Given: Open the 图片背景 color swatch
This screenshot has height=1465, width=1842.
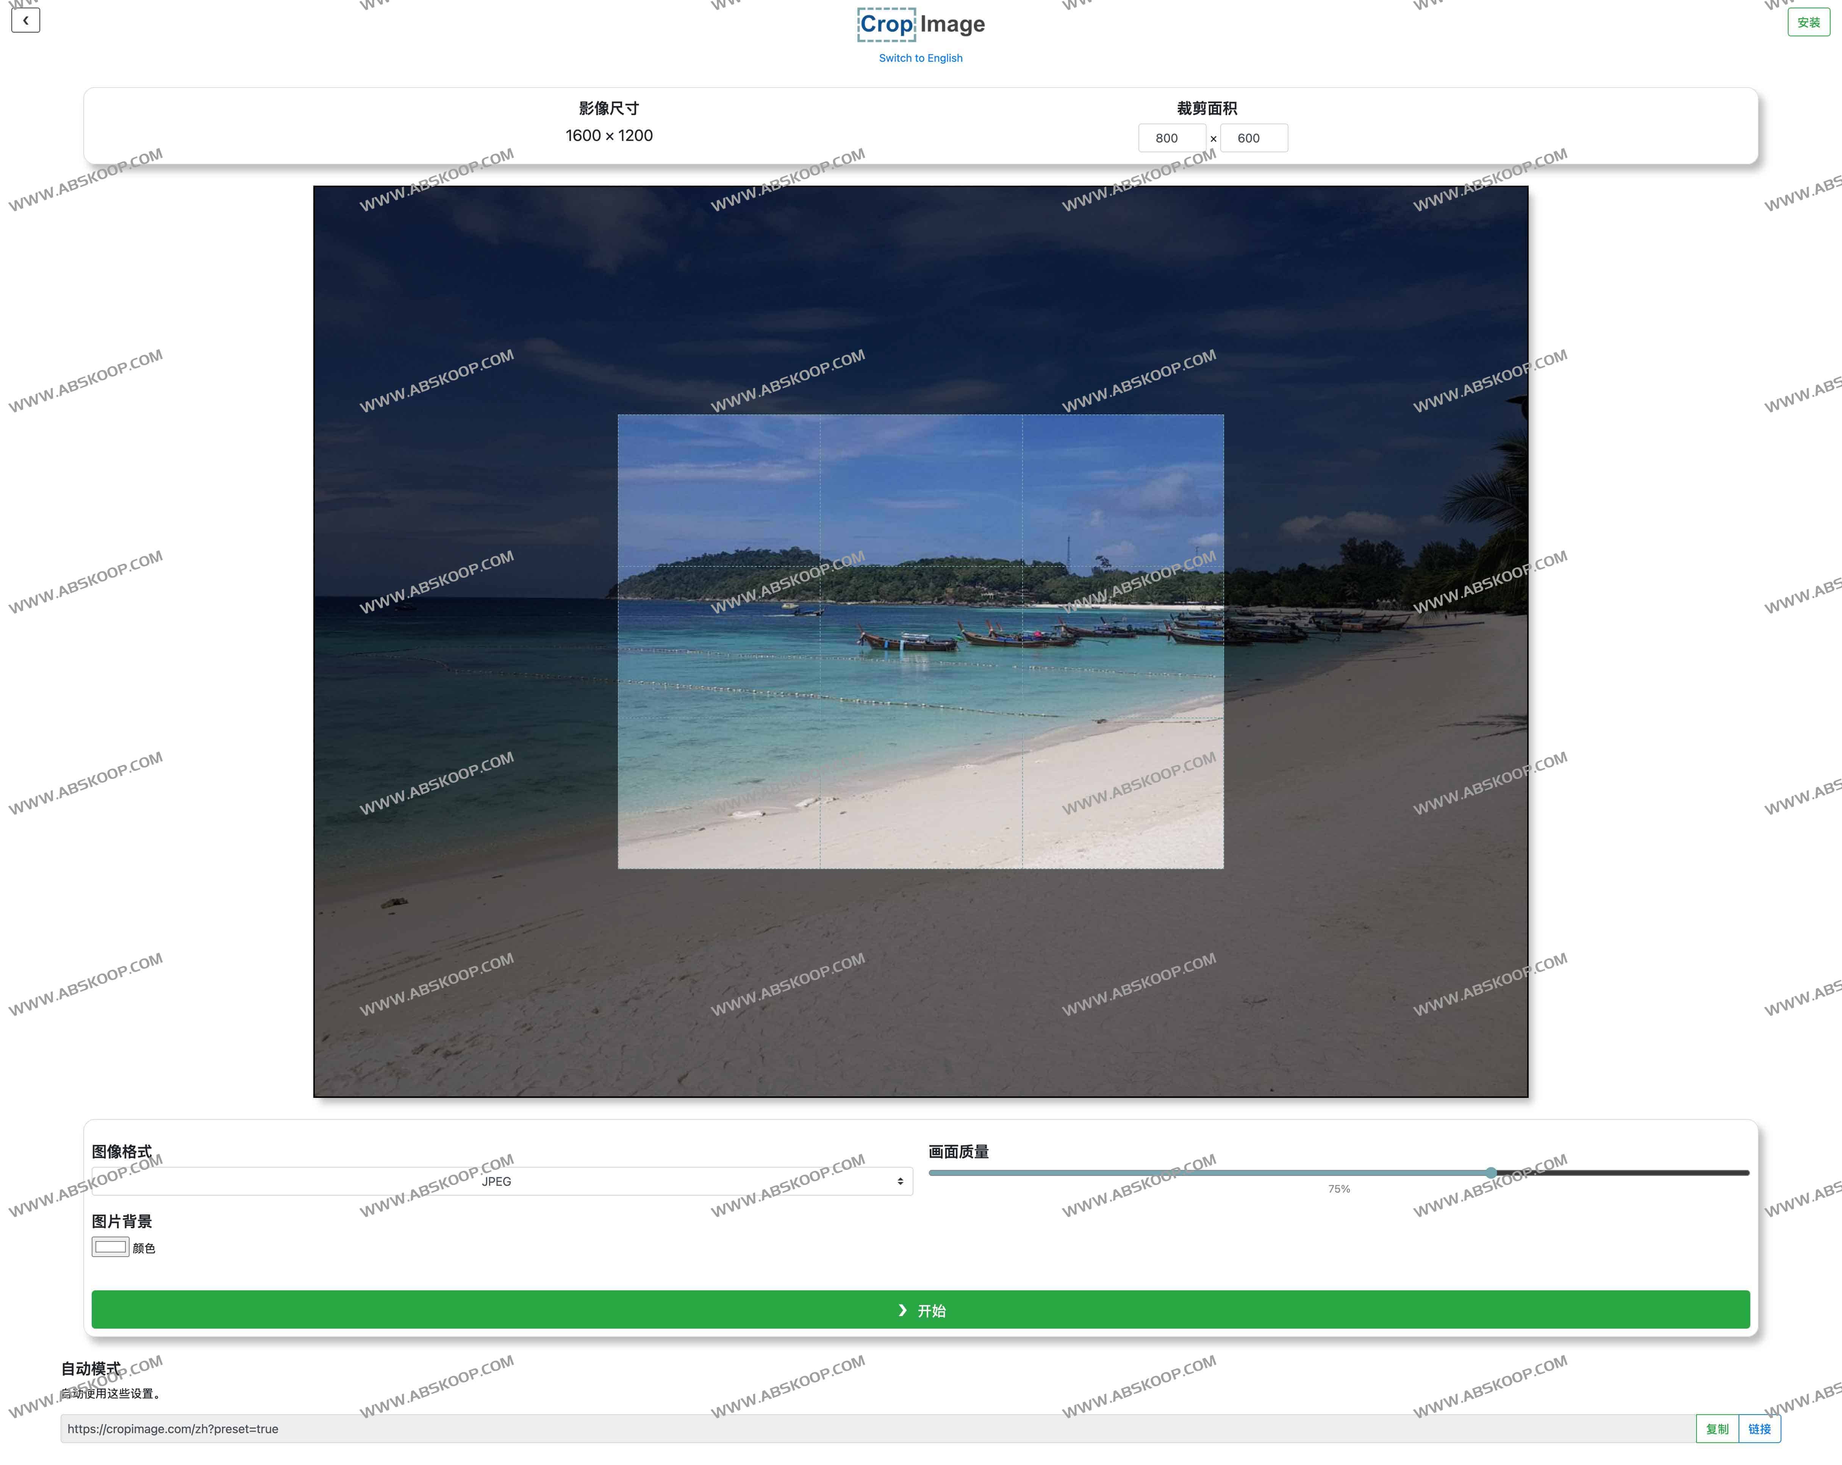Looking at the screenshot, I should click(110, 1247).
